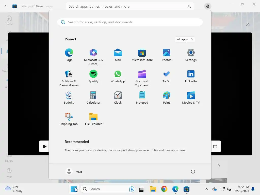Launch Movies & TV
This screenshot has width=260, height=195.
click(x=191, y=98)
